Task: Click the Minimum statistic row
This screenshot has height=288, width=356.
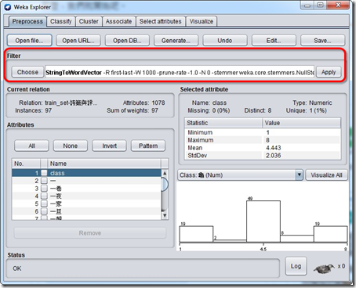Action: coord(263,132)
